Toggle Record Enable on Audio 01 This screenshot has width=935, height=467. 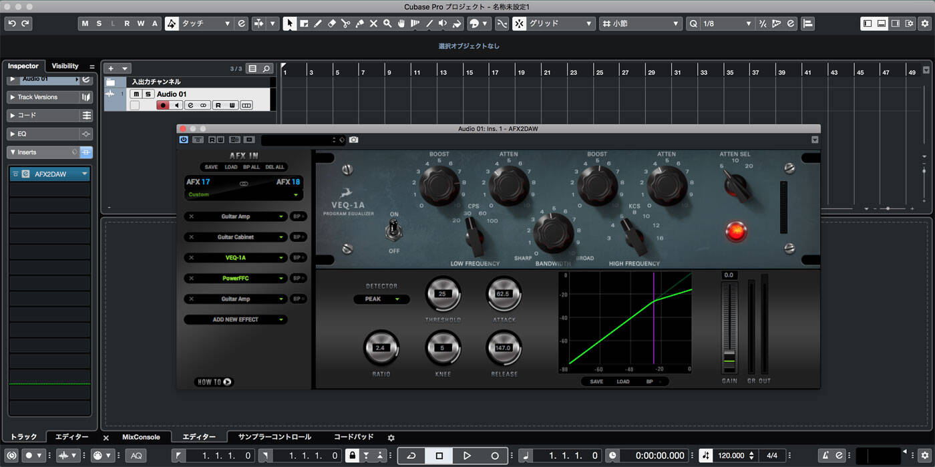[162, 106]
